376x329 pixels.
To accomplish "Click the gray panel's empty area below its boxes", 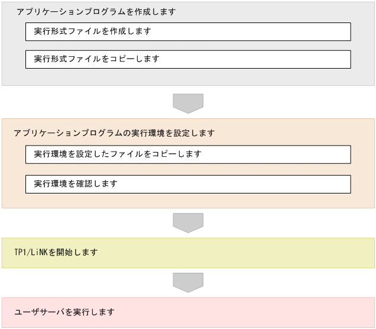I will pos(188,77).
